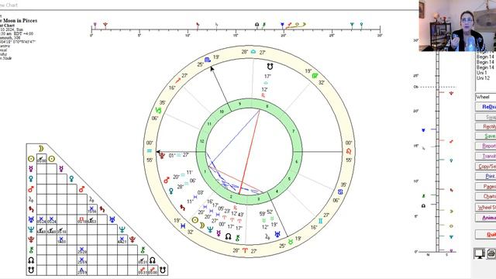This screenshot has height=279, width=496.
Task: Click Pluto-Mercury sextile cell in aspect grid
Action: (x=61, y=239)
